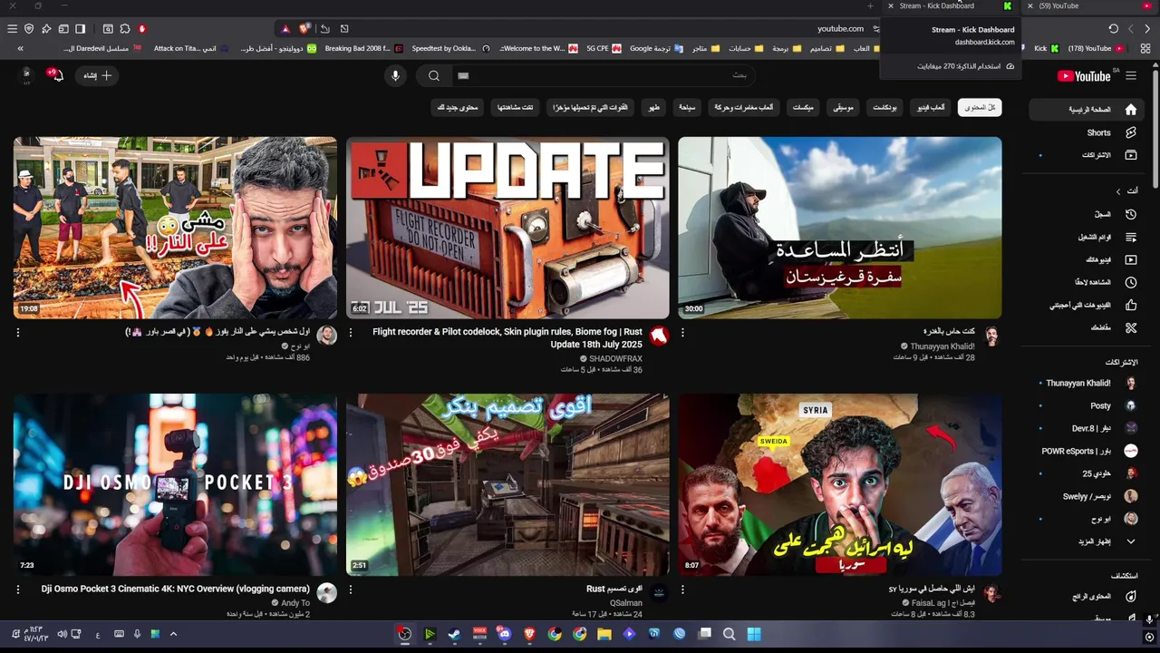Open the 'Attack on Tita...' bookmark
This screenshot has height=653, width=1160.
[x=191, y=48]
